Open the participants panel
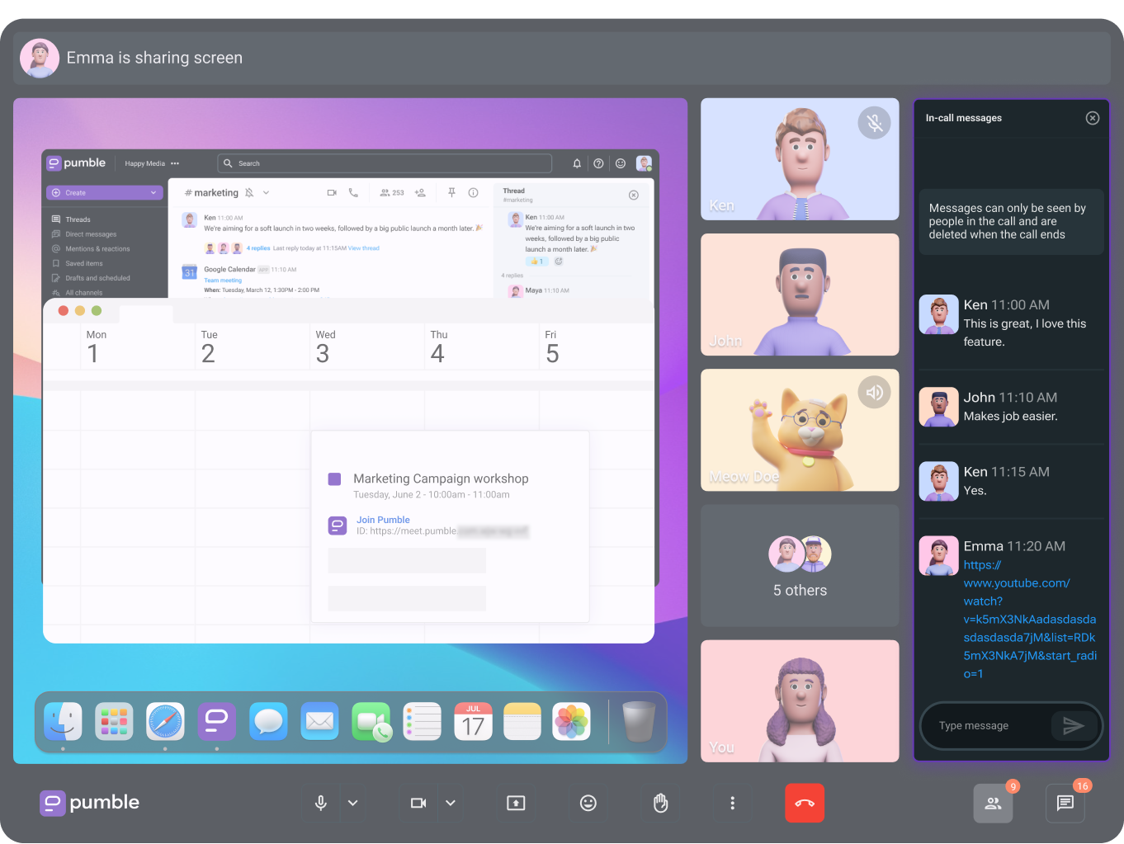The image size is (1124, 844). pos(993,803)
